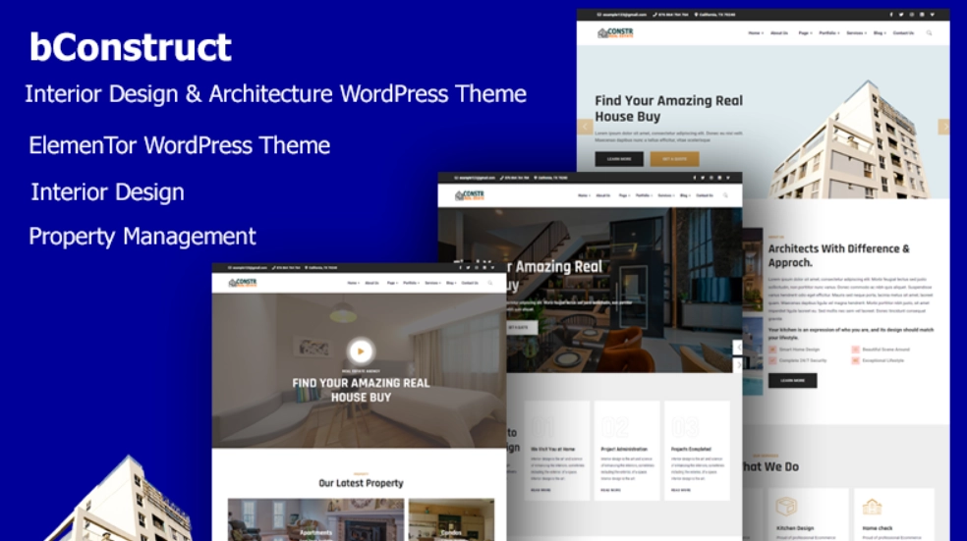
Task: Expand Services dropdown in bedroom mockup menu
Action: (432, 283)
